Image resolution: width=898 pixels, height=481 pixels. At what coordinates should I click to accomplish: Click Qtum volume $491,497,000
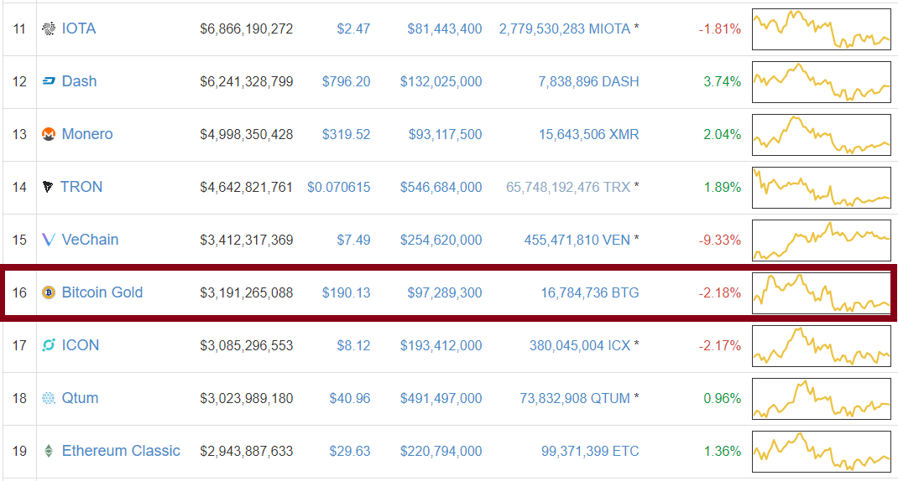tap(441, 398)
